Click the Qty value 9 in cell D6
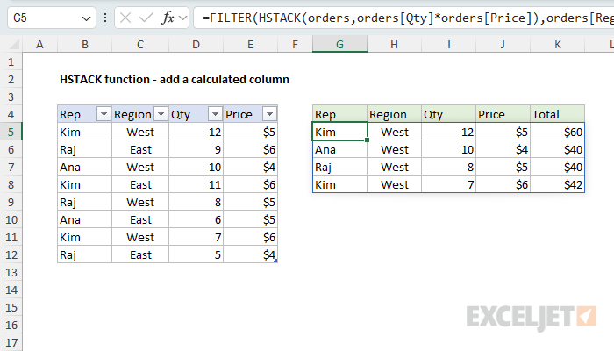 pyautogui.click(x=196, y=150)
